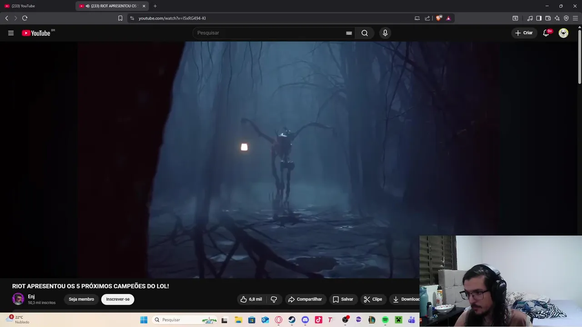This screenshot has height=327, width=582.
Task: Open OBS Studio from taskbar
Action: pyautogui.click(x=345, y=320)
